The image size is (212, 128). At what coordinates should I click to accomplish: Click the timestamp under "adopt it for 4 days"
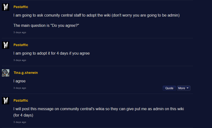point(20,60)
